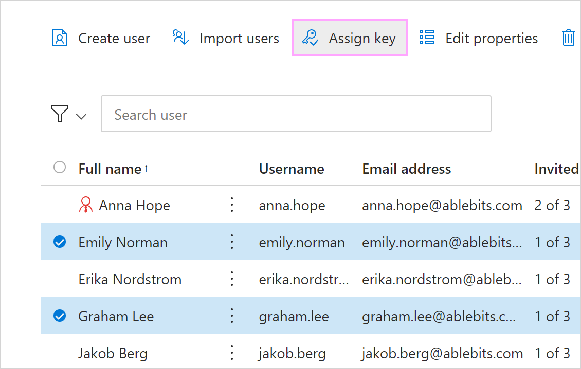Click the "1 of 3" value for Graham Lee
The width and height of the screenshot is (581, 369).
tap(552, 317)
